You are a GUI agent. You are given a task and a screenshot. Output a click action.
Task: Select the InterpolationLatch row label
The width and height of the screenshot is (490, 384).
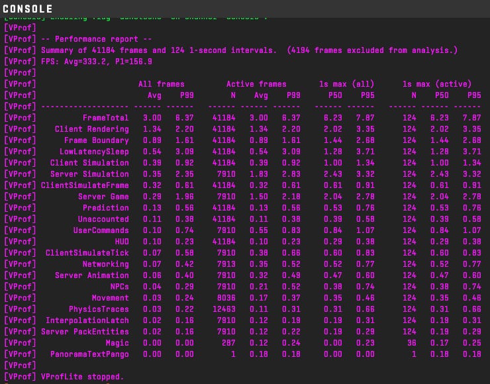(87, 320)
